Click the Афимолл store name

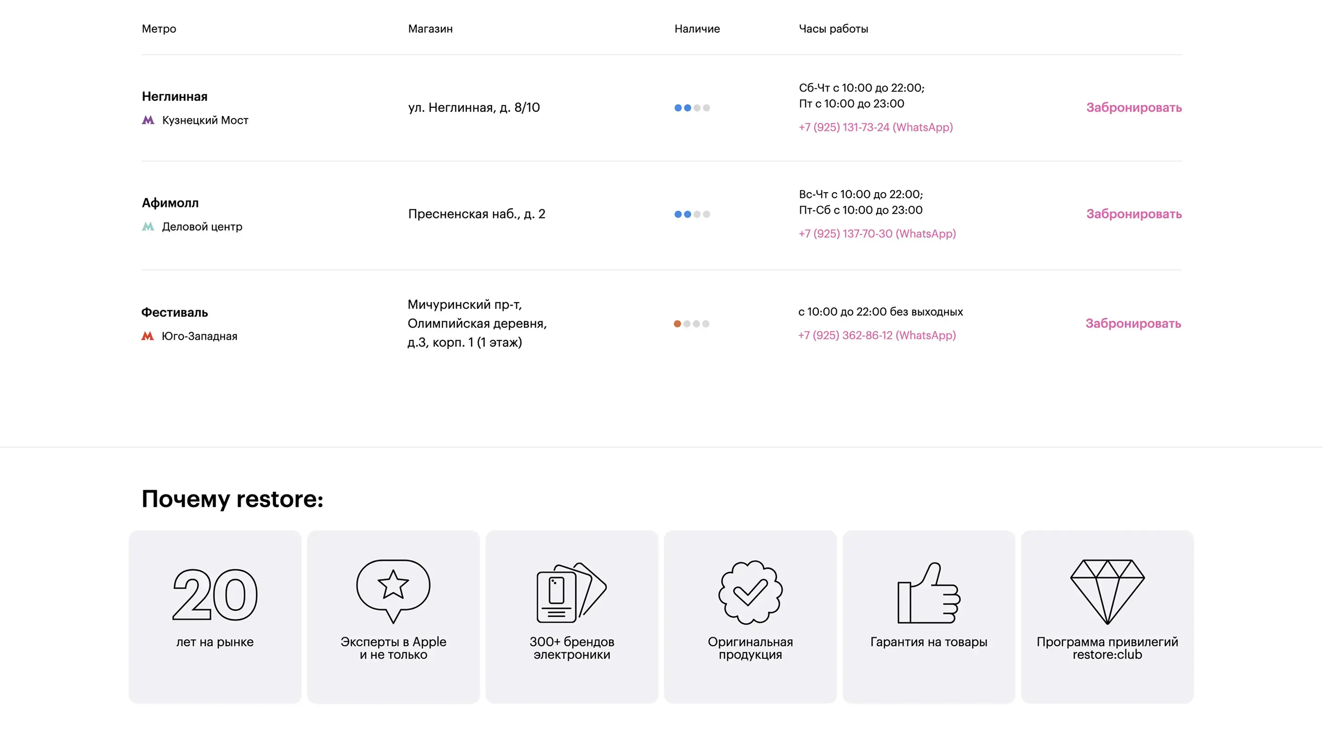coord(170,203)
